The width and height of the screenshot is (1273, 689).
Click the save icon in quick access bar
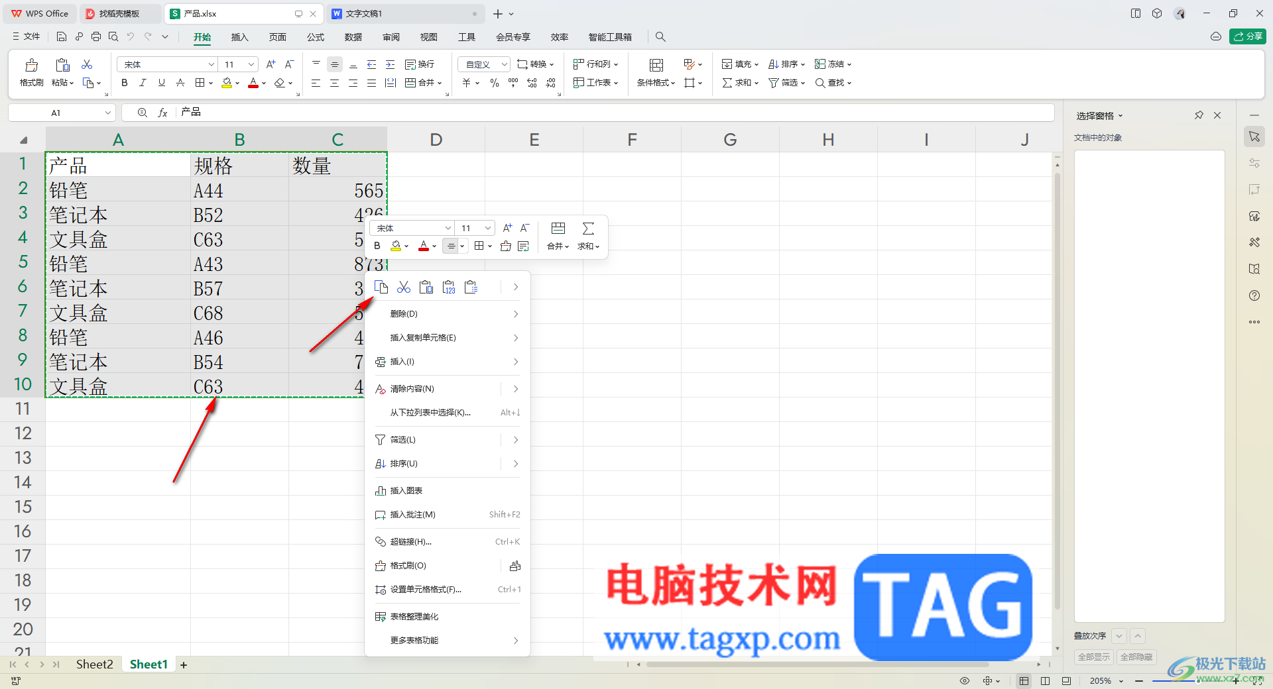[x=62, y=37]
